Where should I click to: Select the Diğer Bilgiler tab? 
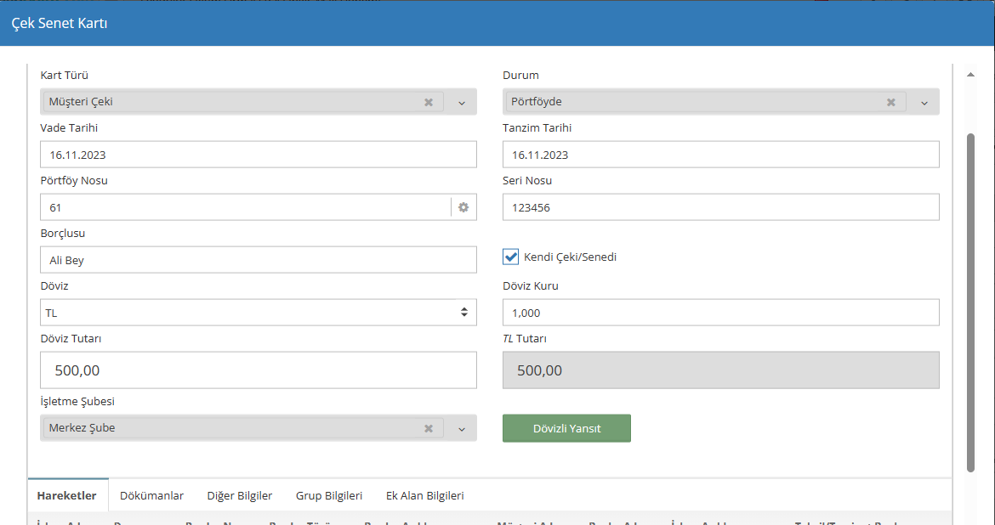(240, 495)
